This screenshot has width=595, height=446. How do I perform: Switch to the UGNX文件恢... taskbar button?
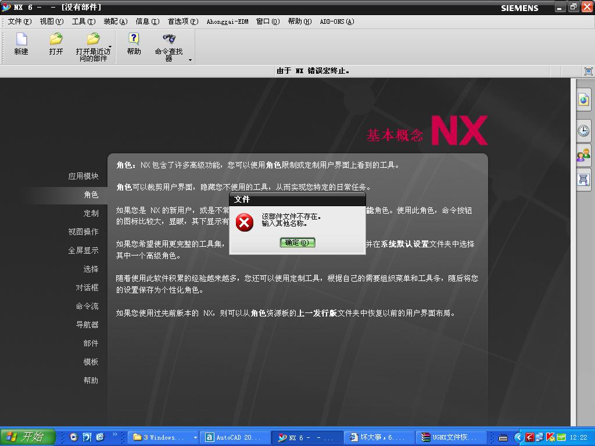451,437
